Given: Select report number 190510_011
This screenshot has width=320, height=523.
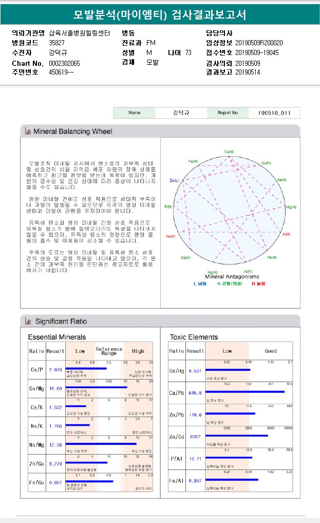Looking at the screenshot, I should tap(274, 113).
